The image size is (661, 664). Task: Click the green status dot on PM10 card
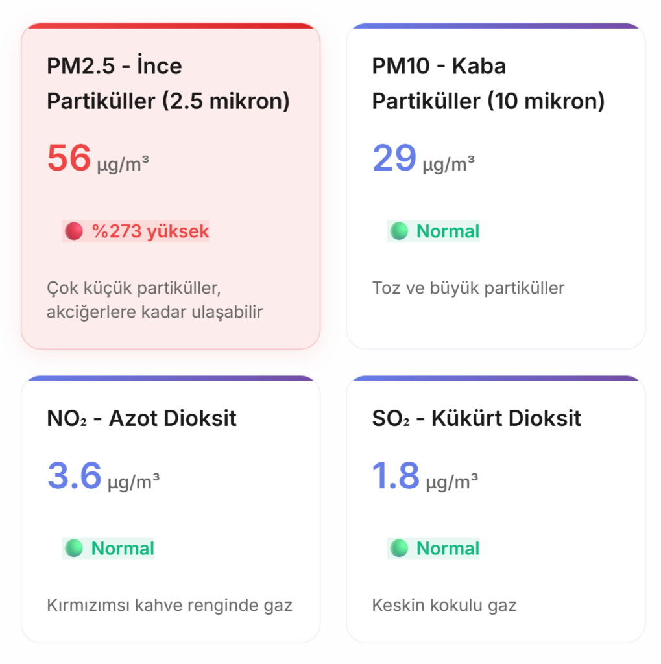click(x=399, y=231)
